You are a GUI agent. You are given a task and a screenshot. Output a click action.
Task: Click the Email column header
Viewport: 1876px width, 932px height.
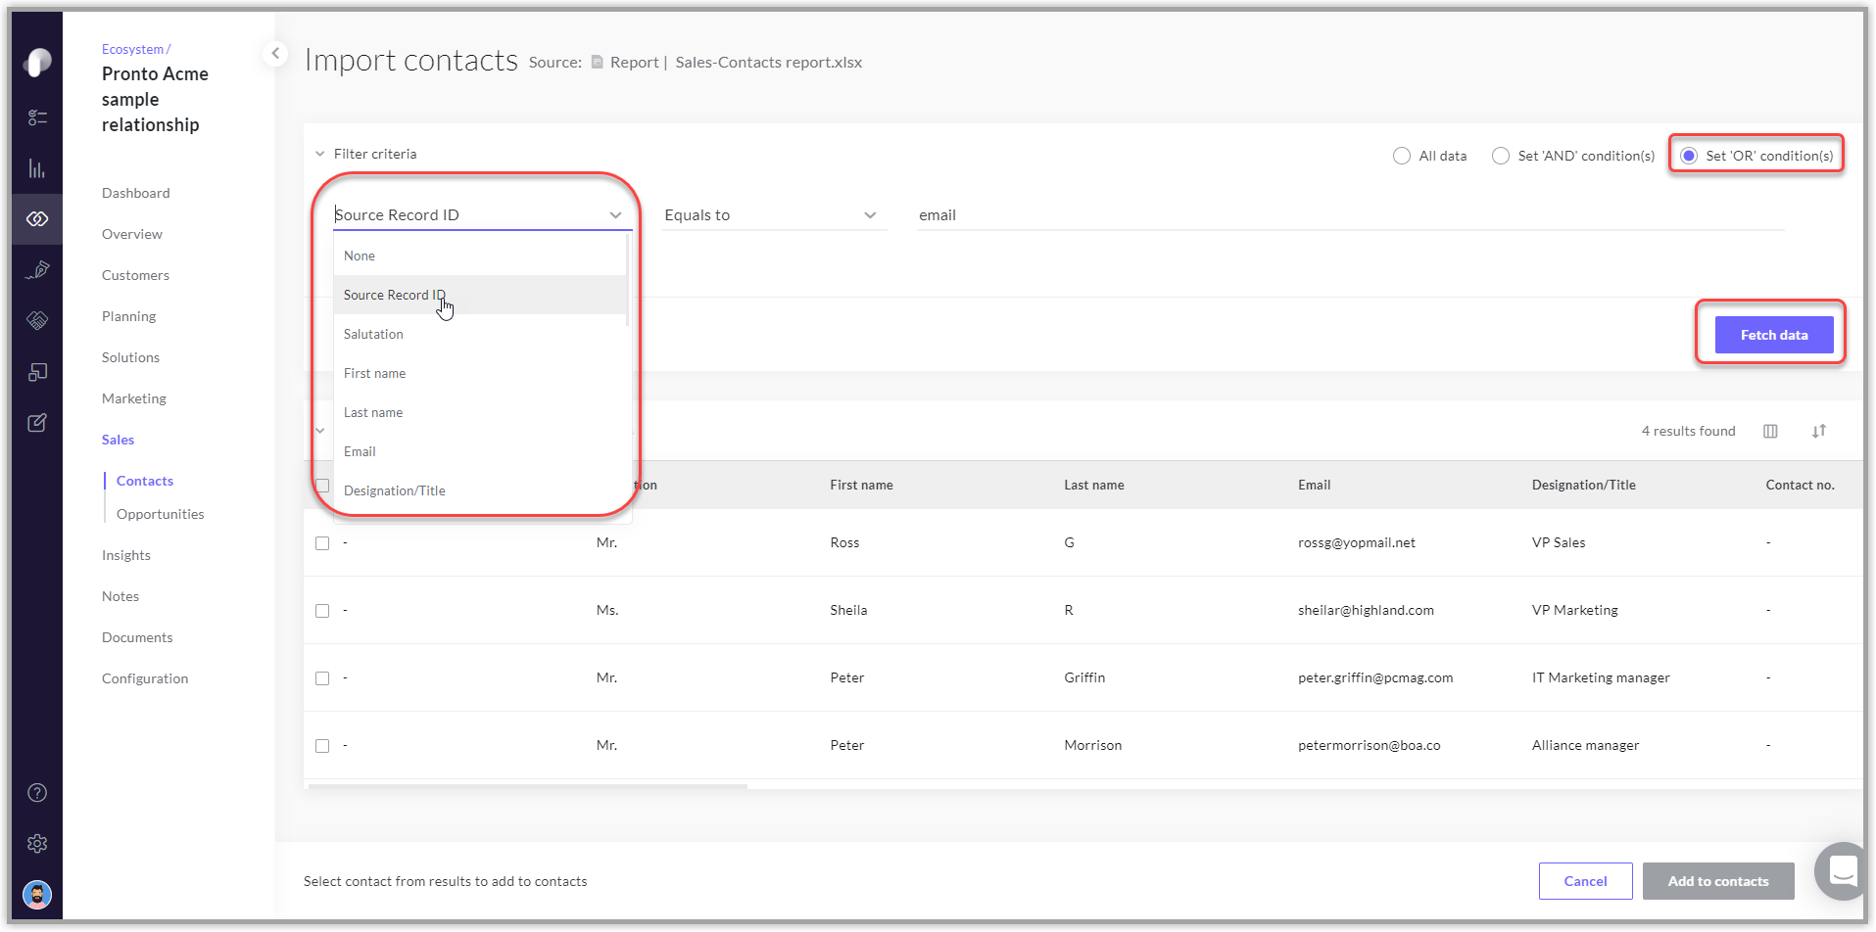[1314, 485]
